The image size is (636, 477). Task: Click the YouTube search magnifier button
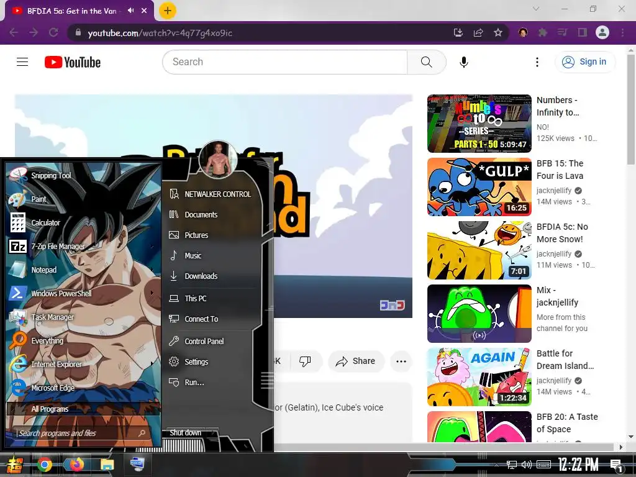click(x=426, y=61)
